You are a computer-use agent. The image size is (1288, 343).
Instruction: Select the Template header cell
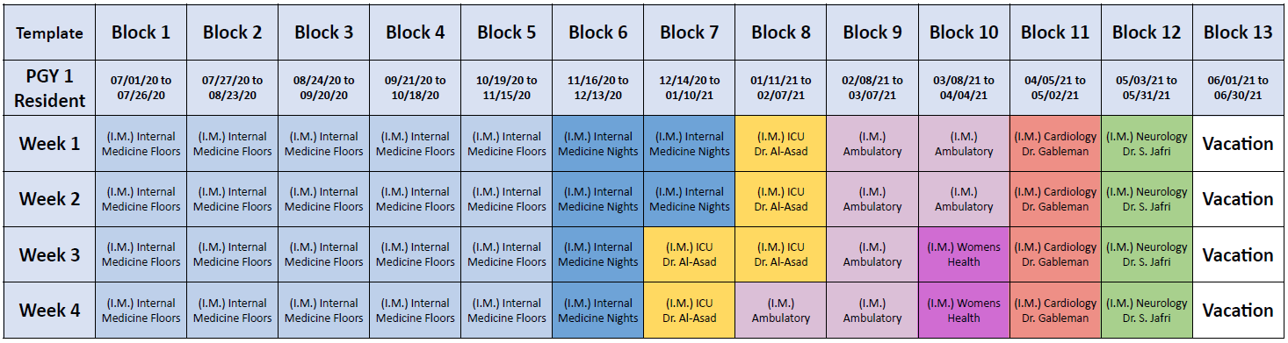[x=50, y=32]
